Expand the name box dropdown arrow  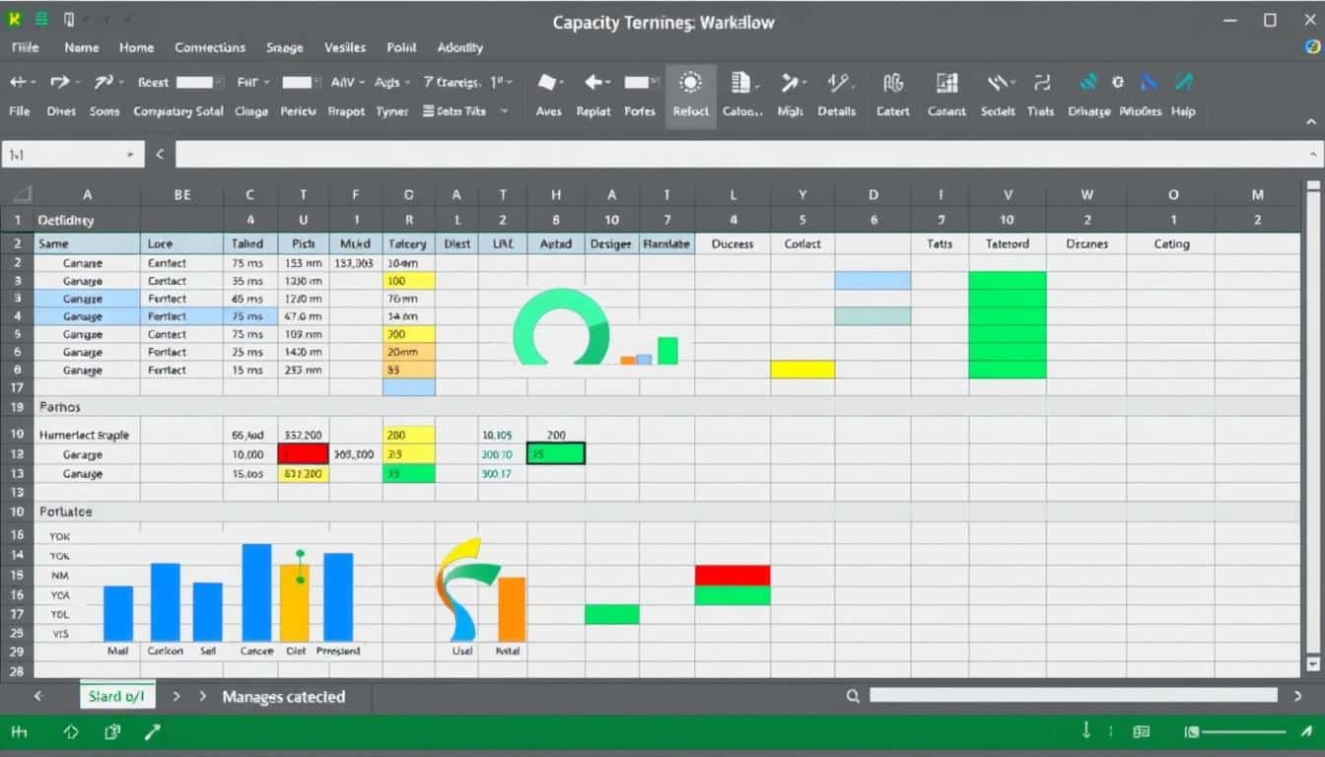click(130, 155)
